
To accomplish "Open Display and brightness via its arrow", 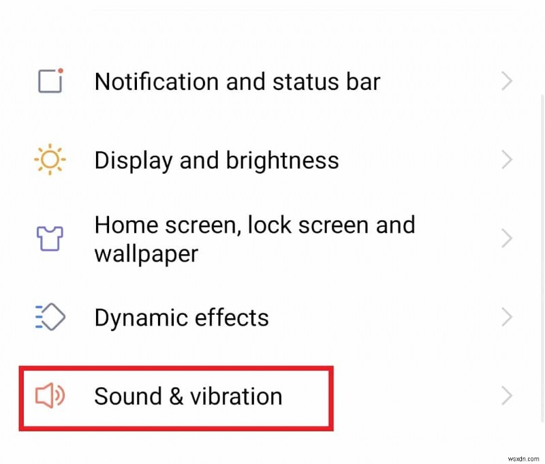I will (x=506, y=159).
